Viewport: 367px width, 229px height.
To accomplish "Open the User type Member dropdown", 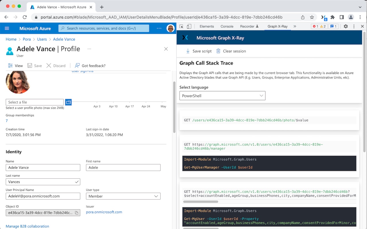I will tap(123, 196).
